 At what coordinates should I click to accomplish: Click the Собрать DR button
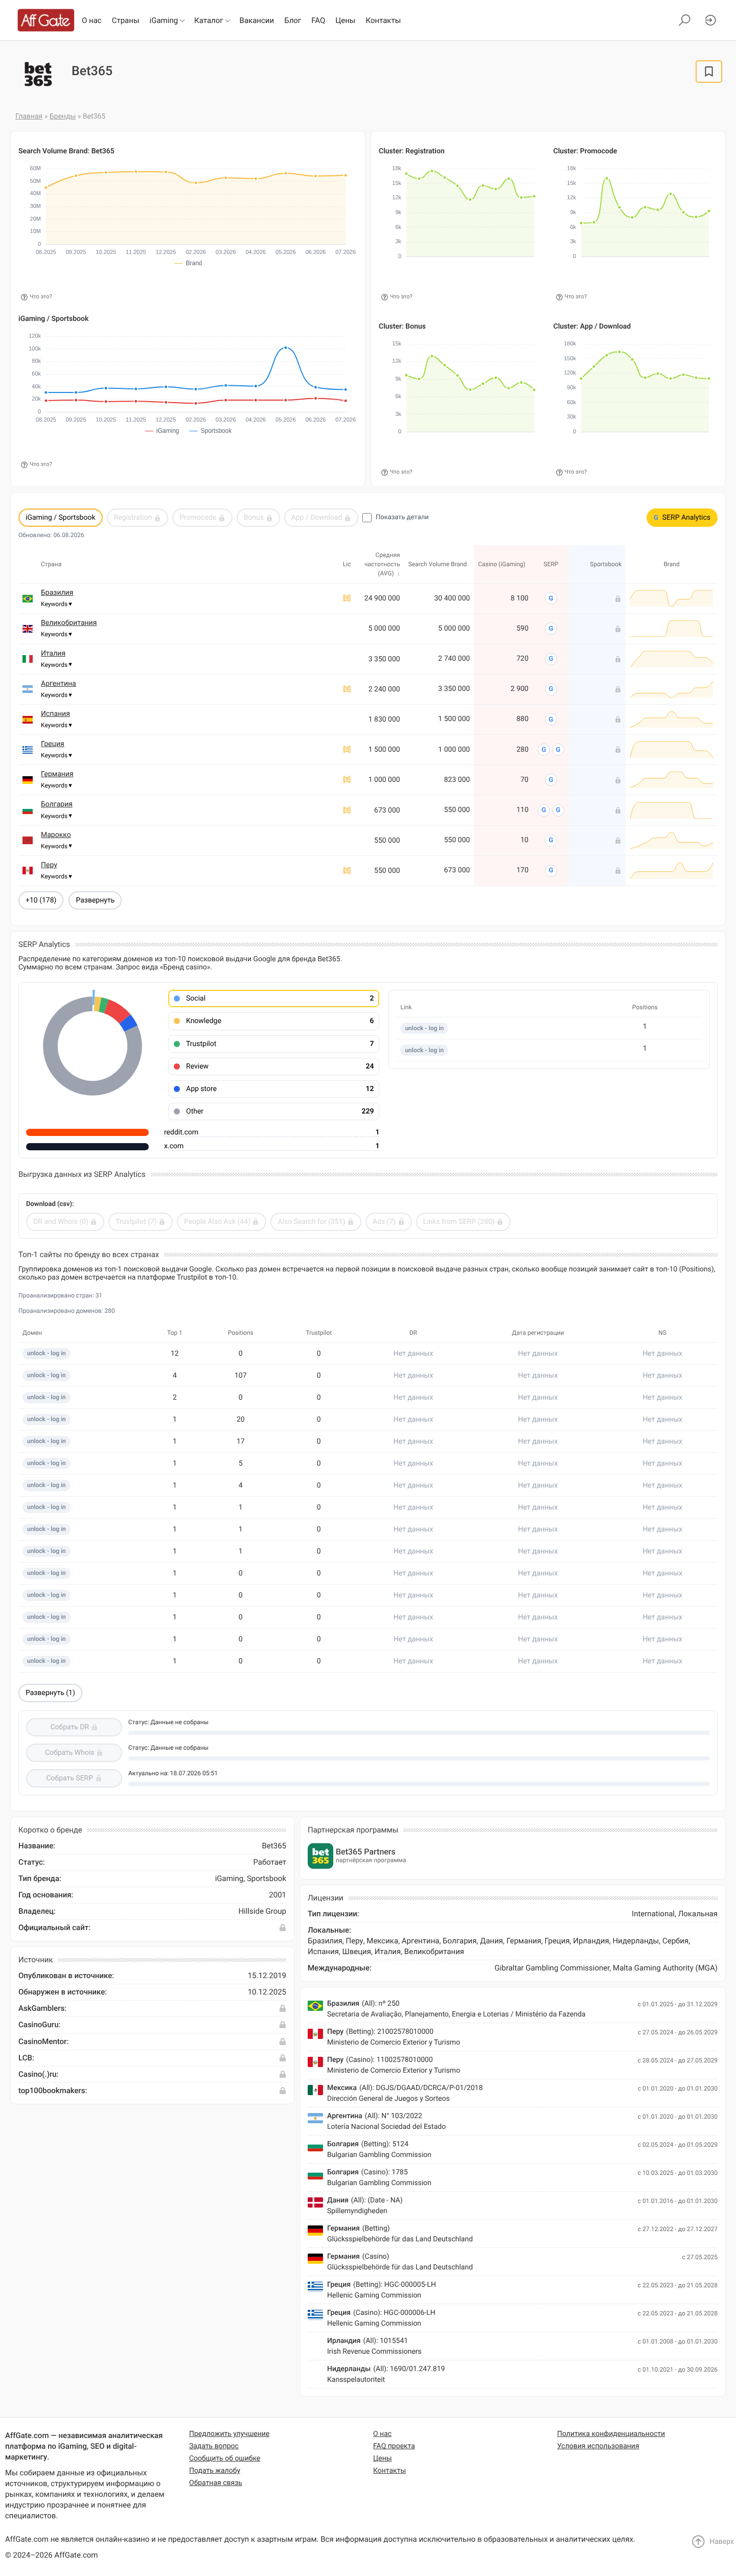click(x=73, y=1727)
